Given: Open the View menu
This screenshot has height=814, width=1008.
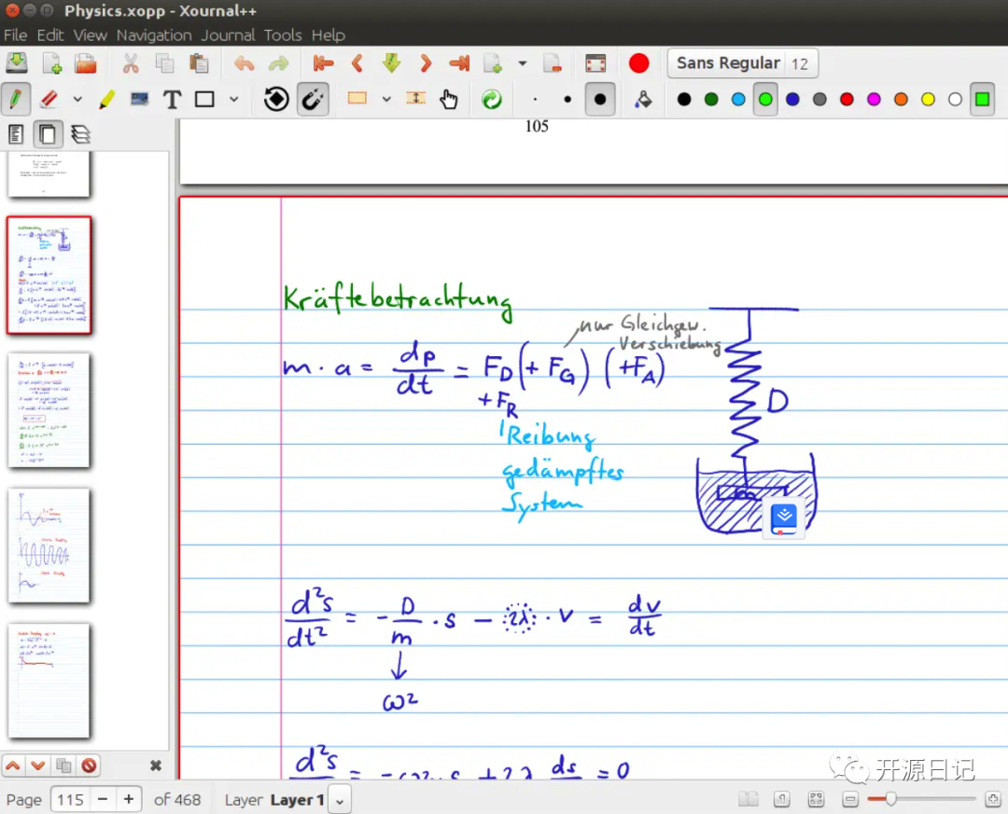Looking at the screenshot, I should pos(90,35).
